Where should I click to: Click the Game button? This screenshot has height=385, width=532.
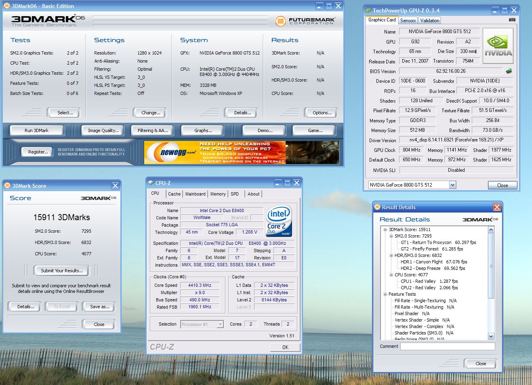pyautogui.click(x=315, y=130)
